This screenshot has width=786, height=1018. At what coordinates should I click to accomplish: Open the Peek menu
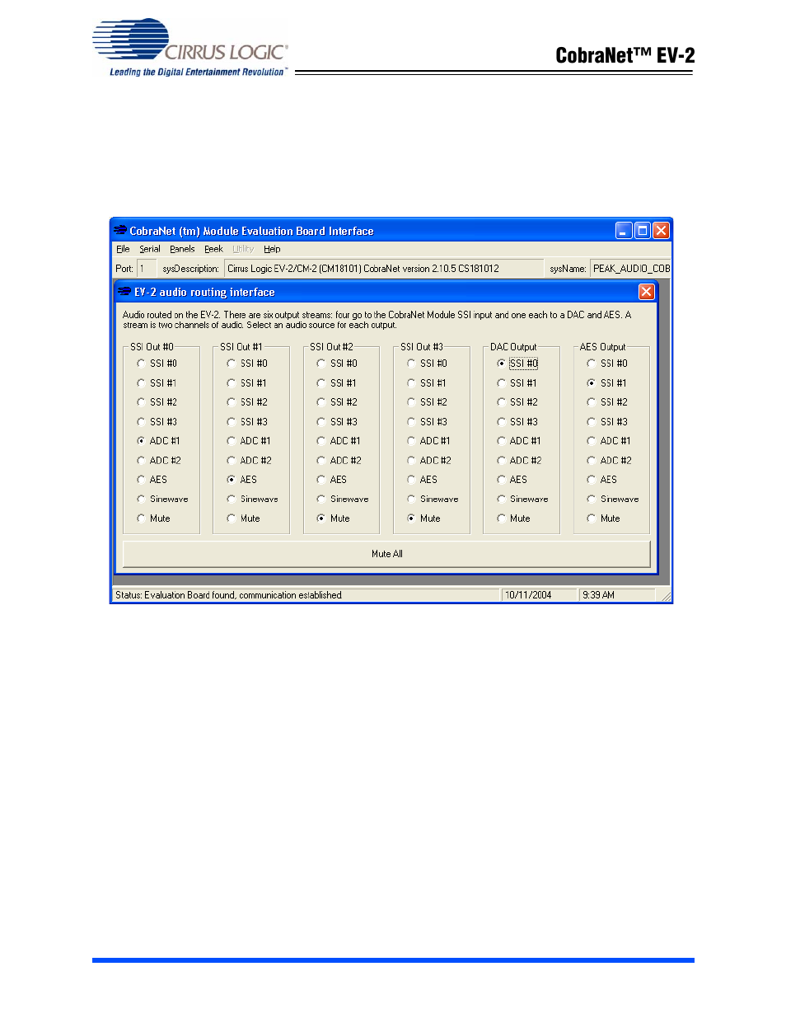coord(213,249)
